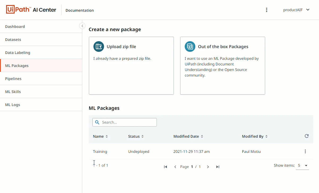Collapse the sidebar with the chevron button

click(x=82, y=26)
